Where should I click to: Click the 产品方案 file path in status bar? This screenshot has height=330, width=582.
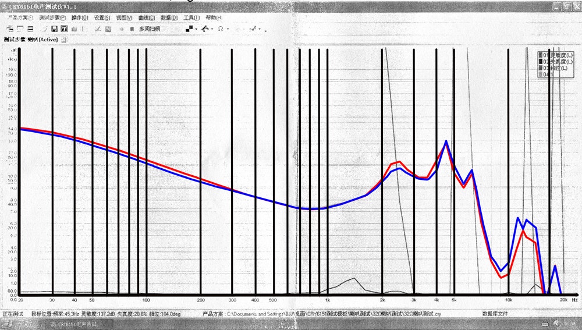tap(333, 314)
